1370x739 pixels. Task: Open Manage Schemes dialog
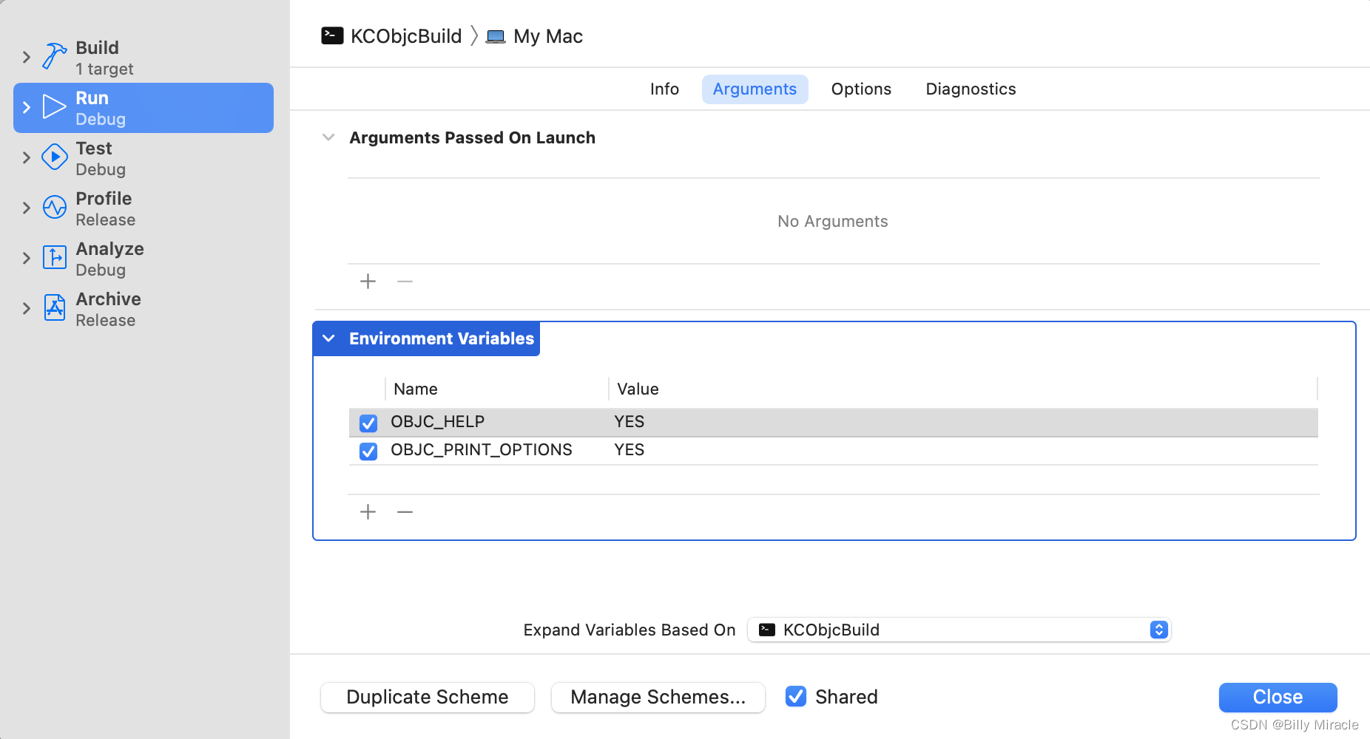[658, 697]
